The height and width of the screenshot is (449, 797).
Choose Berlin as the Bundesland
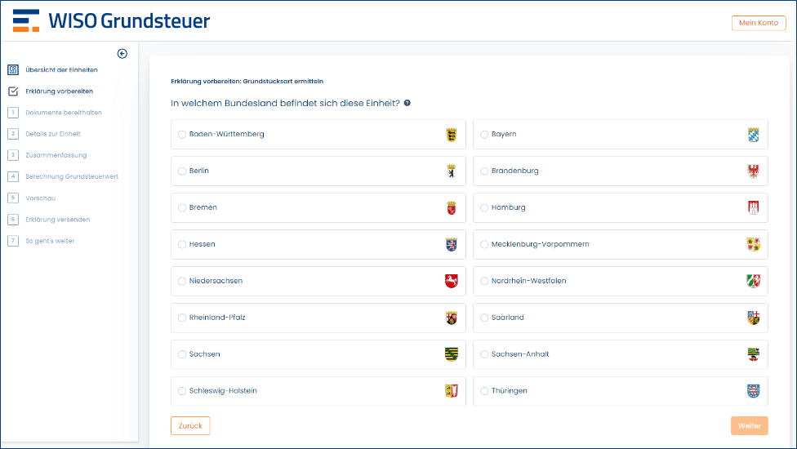182,171
